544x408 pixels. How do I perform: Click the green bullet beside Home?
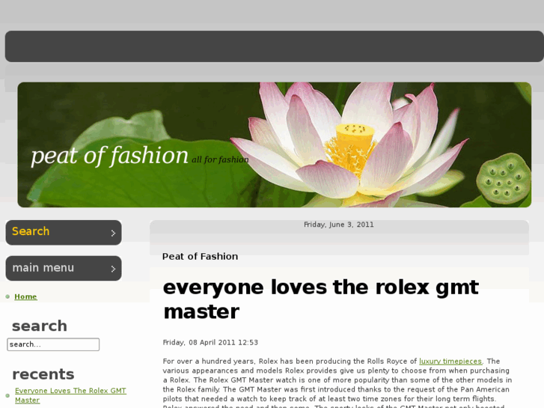click(x=7, y=296)
